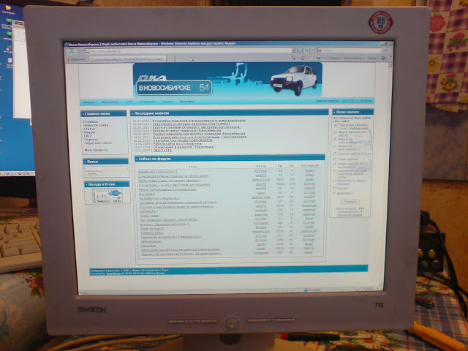Open the Наклейки Ока-клуба НОВОСИБИРСК news link
Image resolution: width=468 pixels, height=351 pixels.
[183, 140]
